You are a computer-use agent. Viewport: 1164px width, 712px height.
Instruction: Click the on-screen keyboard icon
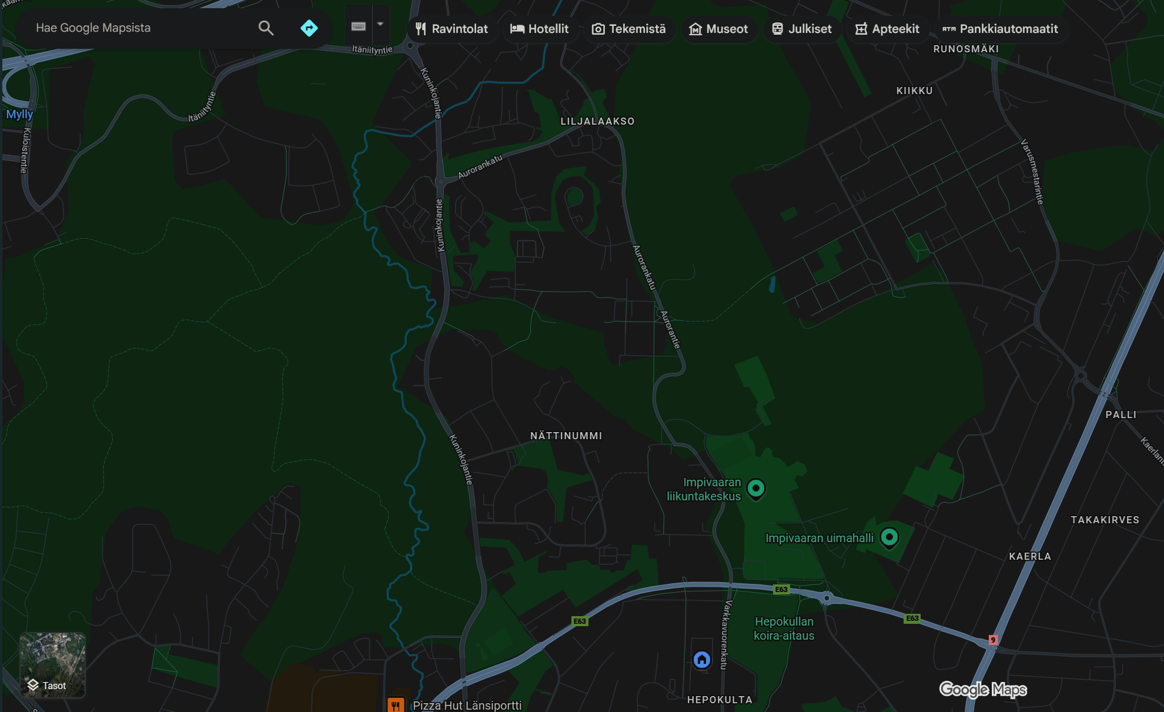click(x=359, y=26)
